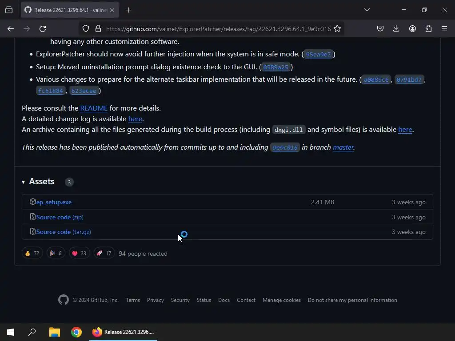This screenshot has width=455, height=341.
Task: Launch Google Chrome from taskbar
Action: pos(76,332)
